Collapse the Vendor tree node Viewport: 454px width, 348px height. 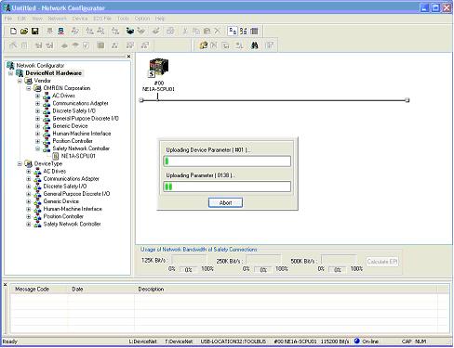pyautogui.click(x=20, y=81)
